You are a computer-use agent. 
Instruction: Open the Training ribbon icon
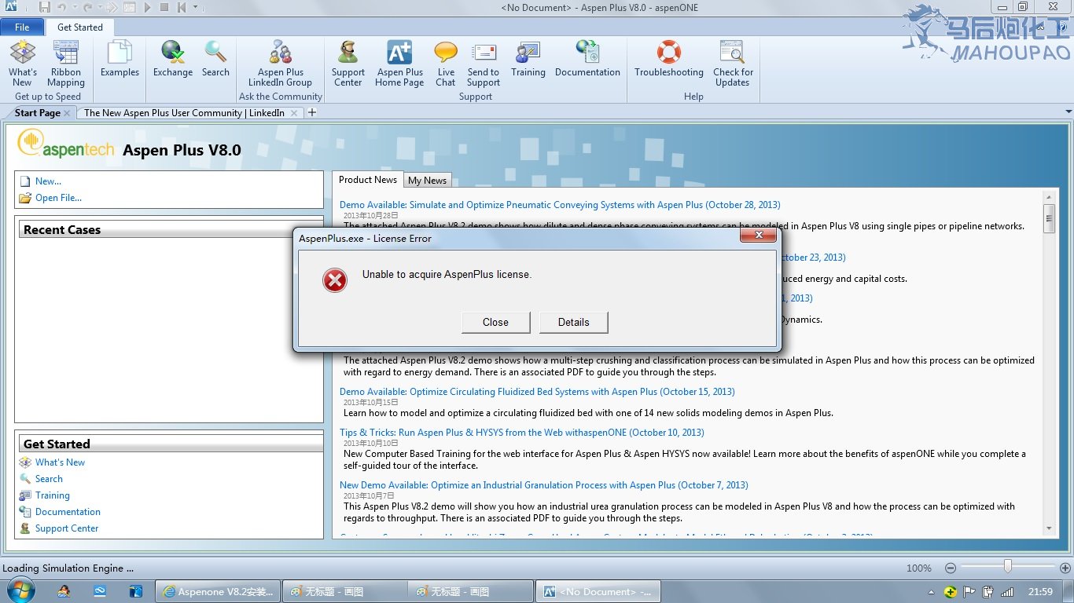click(528, 60)
